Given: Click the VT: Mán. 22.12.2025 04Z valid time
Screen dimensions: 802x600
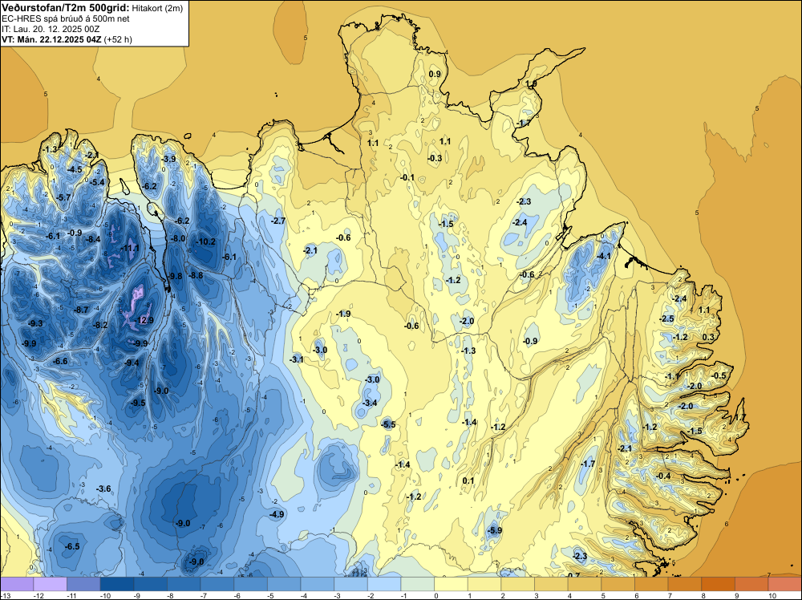Looking at the screenshot, I should [x=51, y=39].
